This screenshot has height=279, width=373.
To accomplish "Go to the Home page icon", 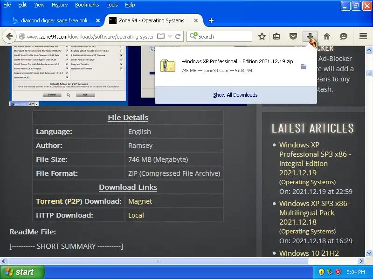I will pyautogui.click(x=327, y=37).
